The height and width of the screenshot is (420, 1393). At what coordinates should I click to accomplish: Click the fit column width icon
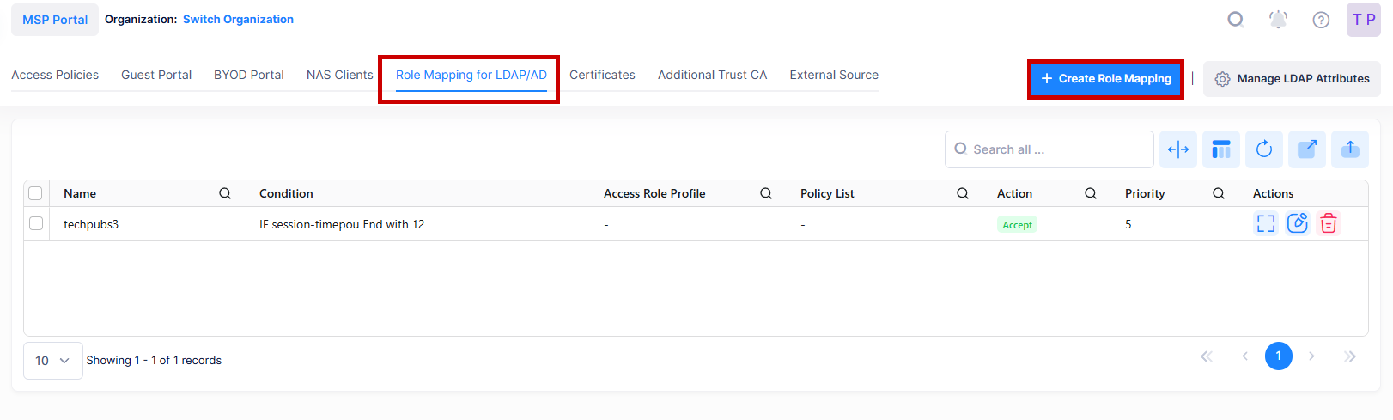[1177, 149]
